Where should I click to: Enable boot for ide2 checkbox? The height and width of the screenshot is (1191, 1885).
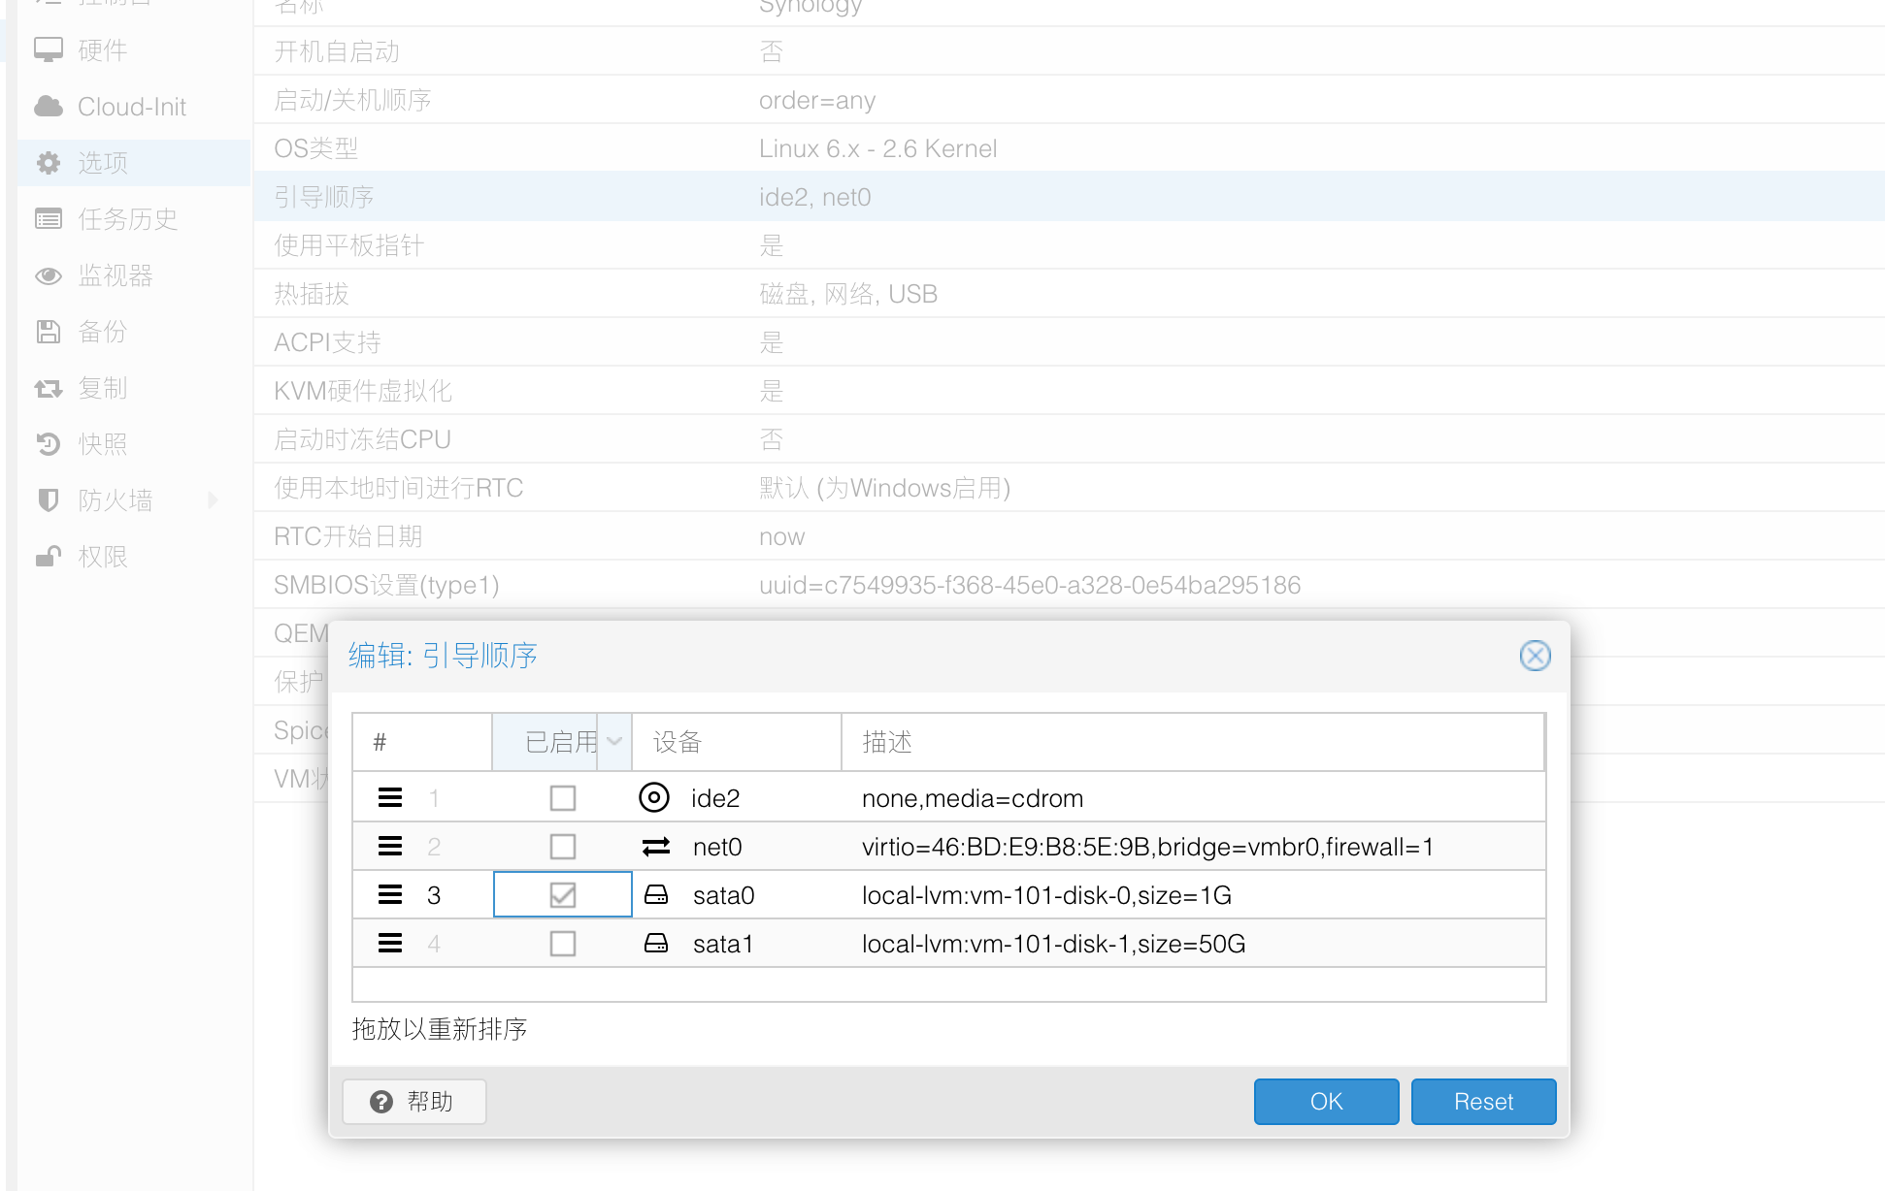(563, 798)
